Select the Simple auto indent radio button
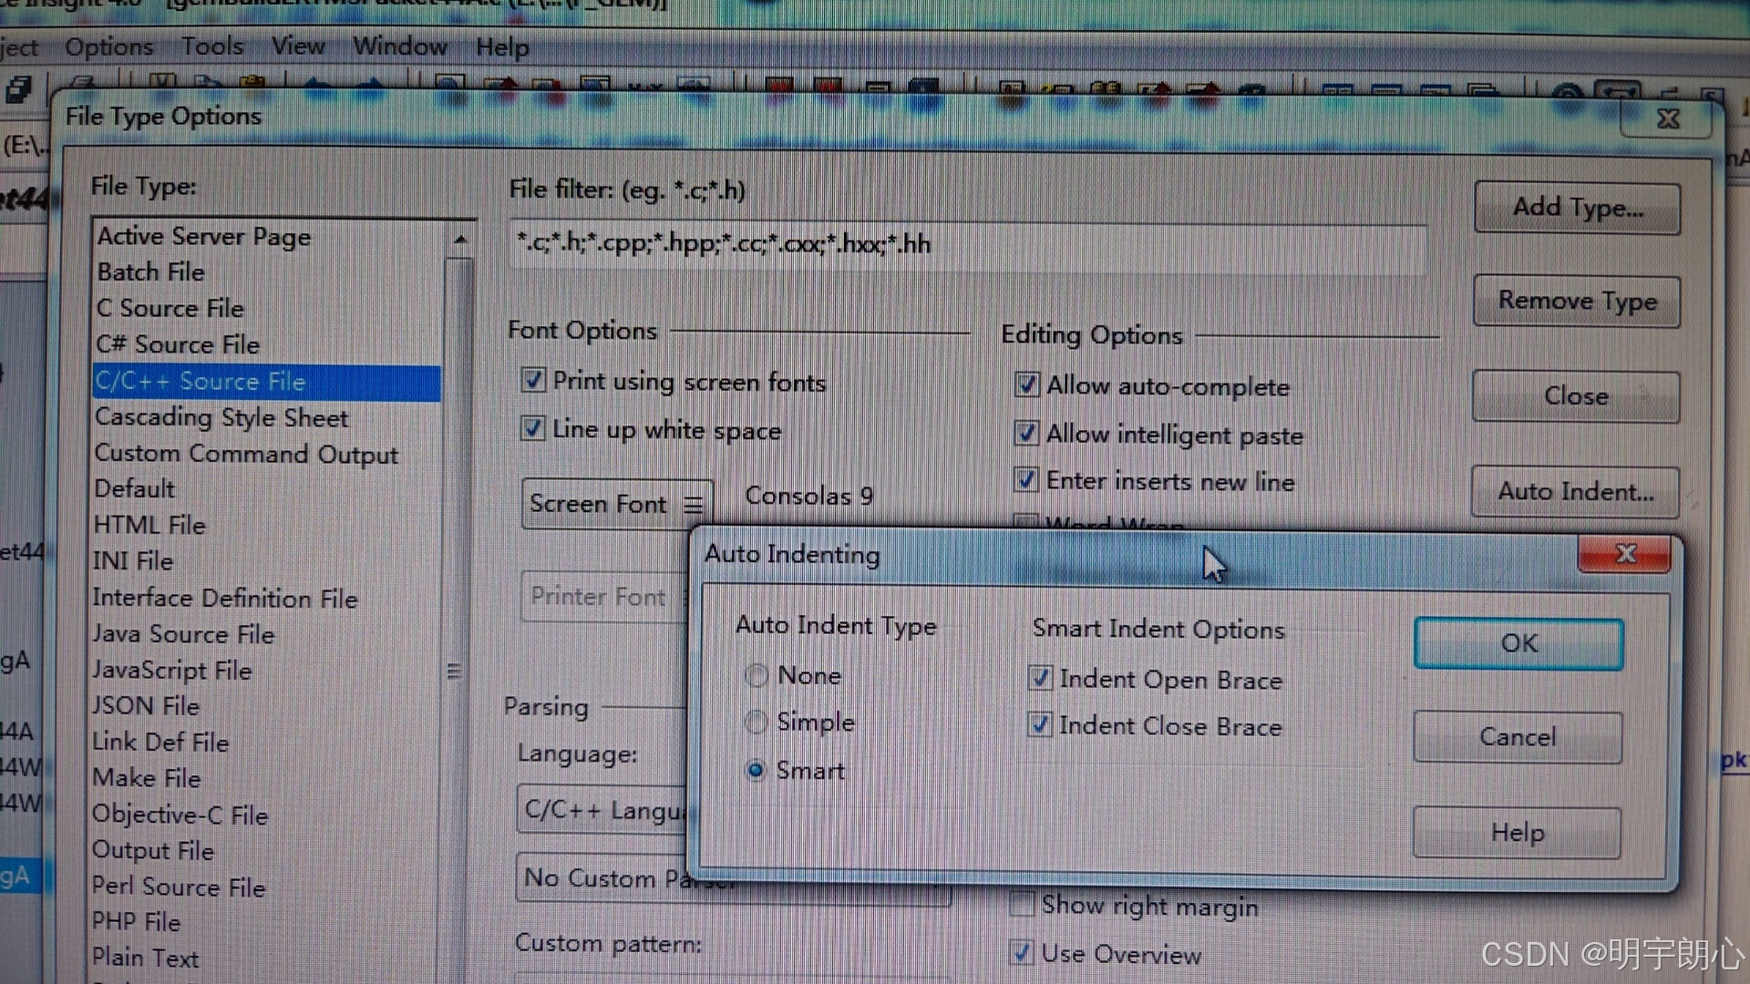The width and height of the screenshot is (1750, 984). click(756, 723)
